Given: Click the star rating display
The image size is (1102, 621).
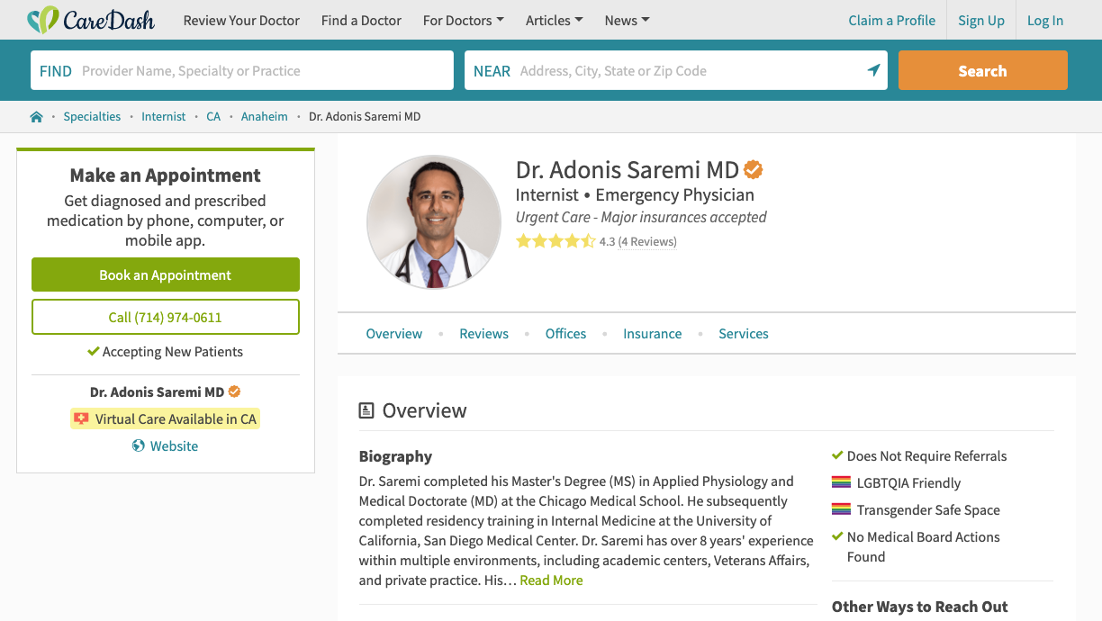Looking at the screenshot, I should pos(555,241).
